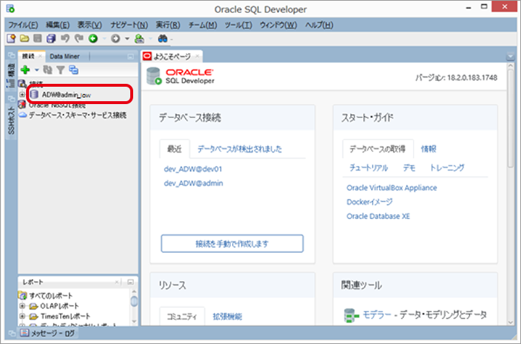Switch to the チュートリアル tab in Start Guide
Viewport: 521px width, 344px height.
pos(368,168)
